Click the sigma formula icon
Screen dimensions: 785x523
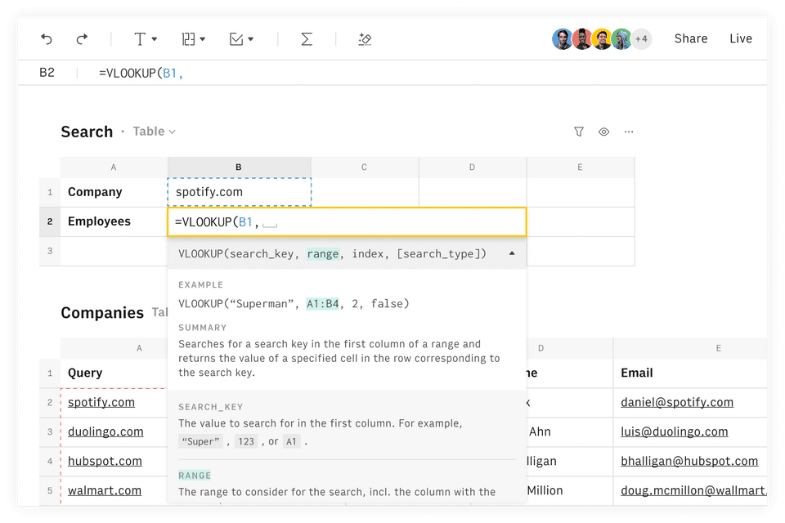coord(307,39)
